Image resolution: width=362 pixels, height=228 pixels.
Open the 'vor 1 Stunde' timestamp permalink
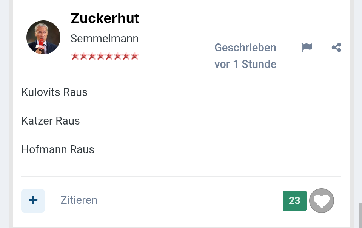point(245,64)
